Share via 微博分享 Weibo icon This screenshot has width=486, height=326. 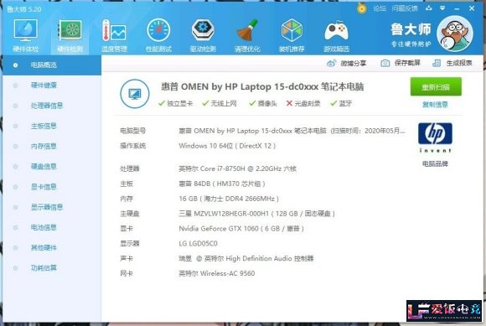pos(347,63)
